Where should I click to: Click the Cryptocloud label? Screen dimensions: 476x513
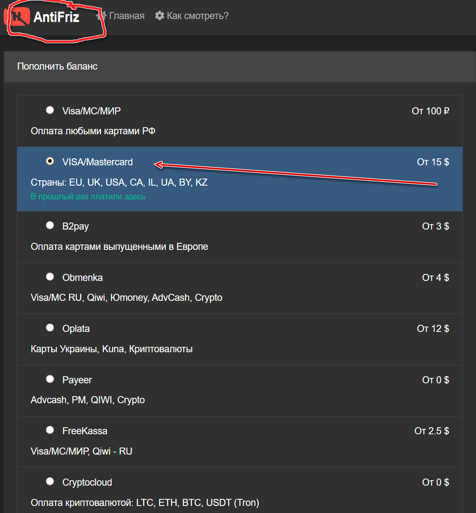coord(87,483)
